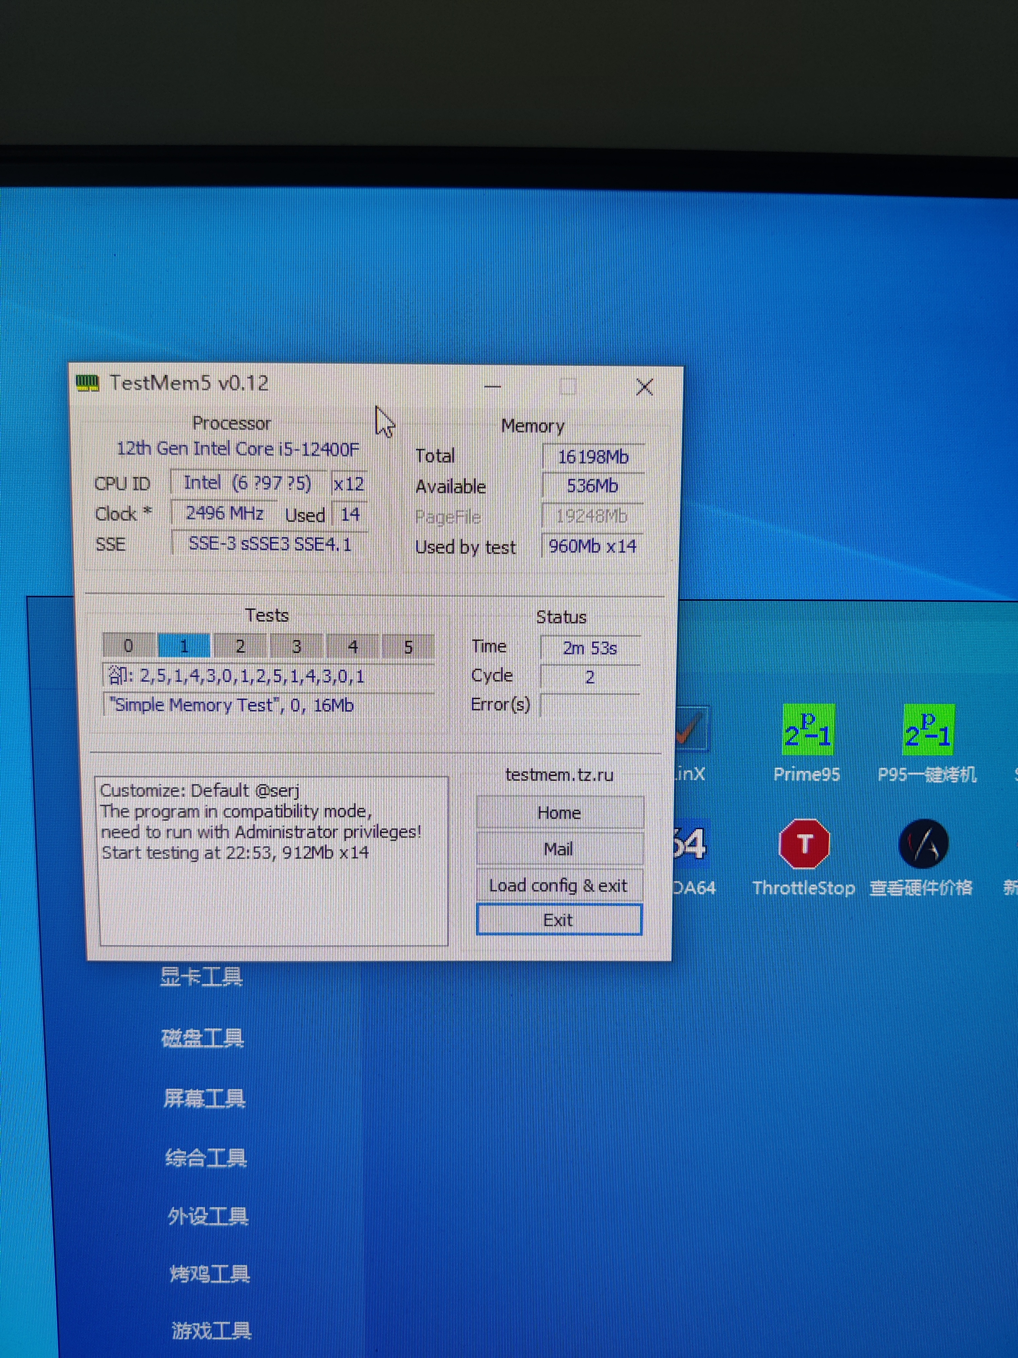
Task: Click the Total memory value 16198Mb
Action: click(593, 457)
